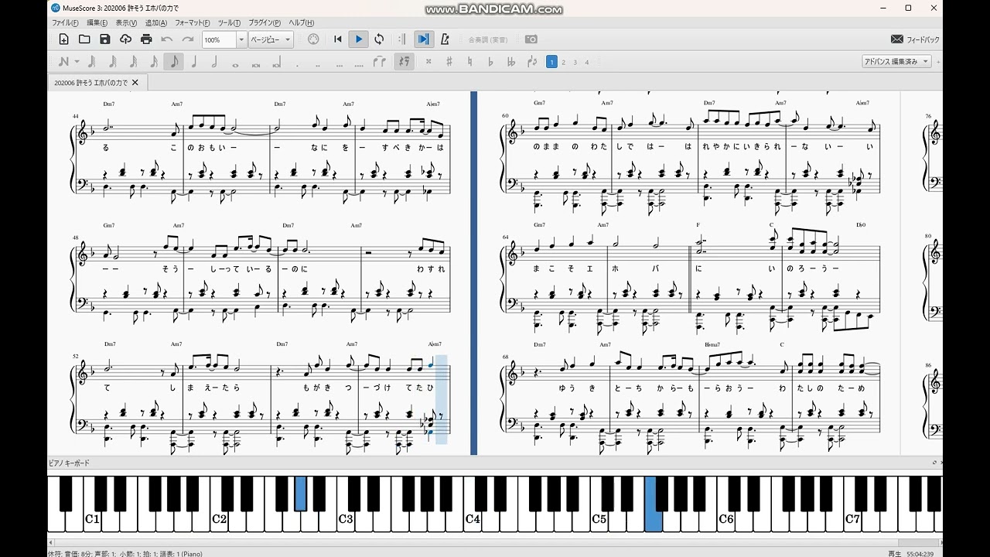The width and height of the screenshot is (990, 557).
Task: Open zoom level 100% dropdown
Action: pos(241,39)
